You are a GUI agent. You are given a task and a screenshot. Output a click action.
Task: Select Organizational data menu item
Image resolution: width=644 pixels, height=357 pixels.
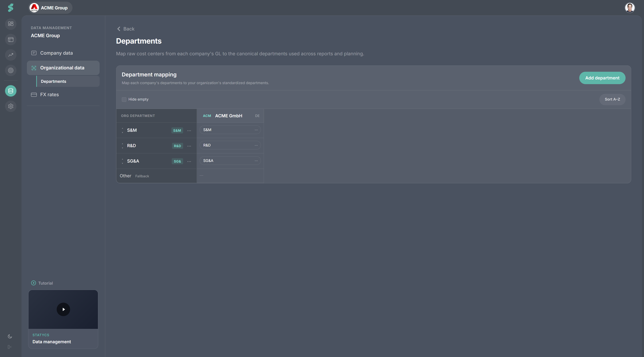pyautogui.click(x=63, y=68)
